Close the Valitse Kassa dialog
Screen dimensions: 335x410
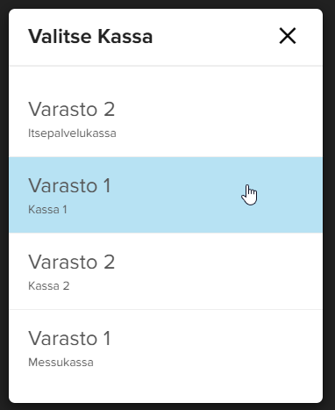(x=288, y=36)
